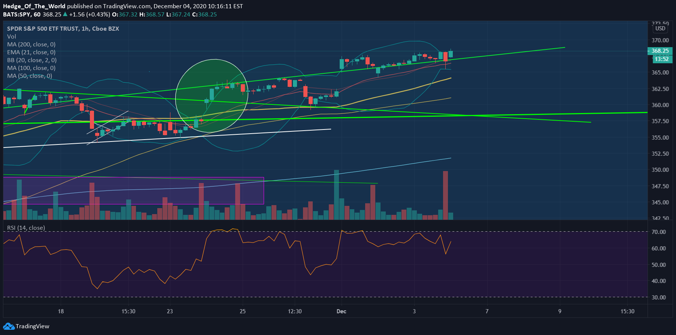
Task: Click the USD currency button on price axis
Action: [x=660, y=28]
